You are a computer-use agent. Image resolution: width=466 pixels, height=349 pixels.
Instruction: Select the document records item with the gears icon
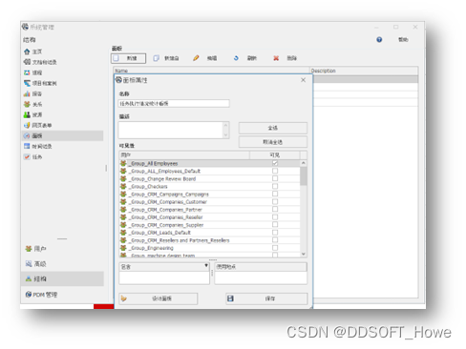pyautogui.click(x=40, y=62)
